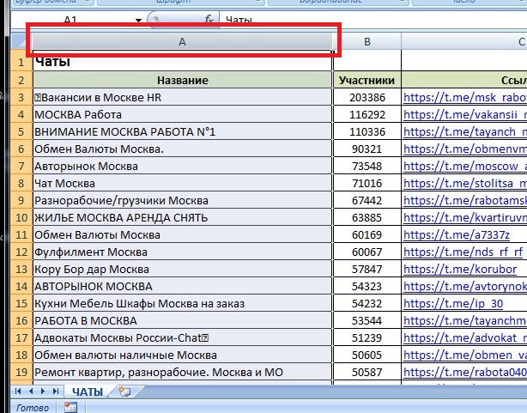Select row 15 via its row header
The height and width of the screenshot is (413, 527).
pos(21,303)
